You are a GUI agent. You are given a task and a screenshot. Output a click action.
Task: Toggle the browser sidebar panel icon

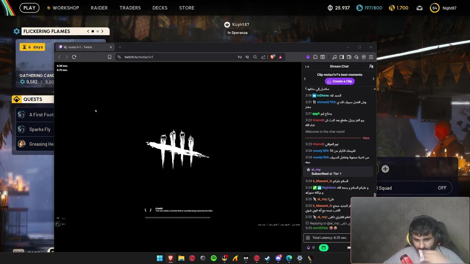click(341, 57)
